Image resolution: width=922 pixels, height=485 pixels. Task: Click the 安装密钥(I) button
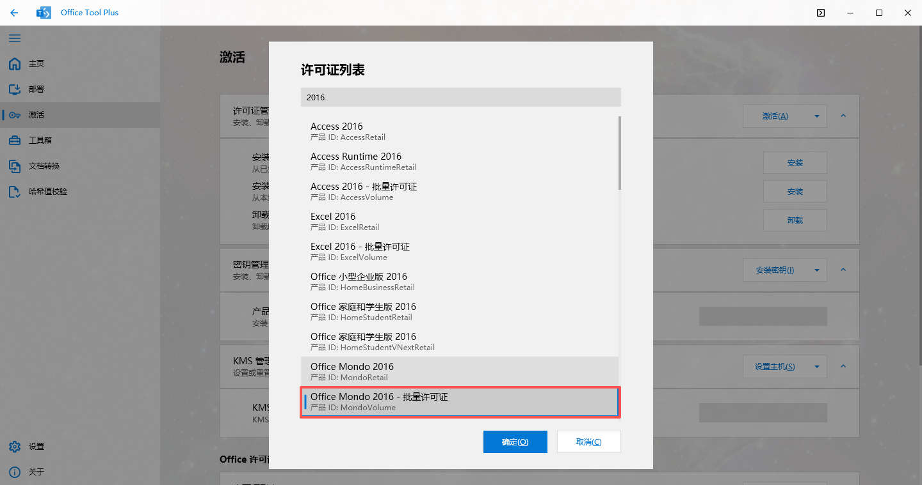click(775, 270)
